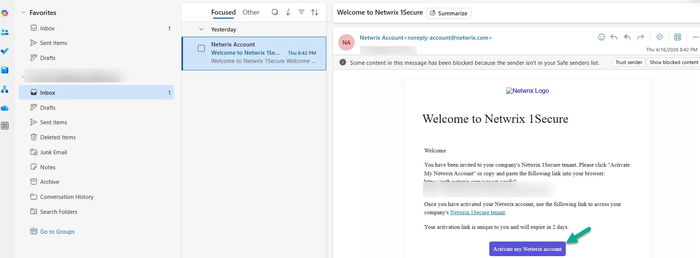
Task: Click the Welcome to Netwrix 1Secure subject title
Action: 380,12
